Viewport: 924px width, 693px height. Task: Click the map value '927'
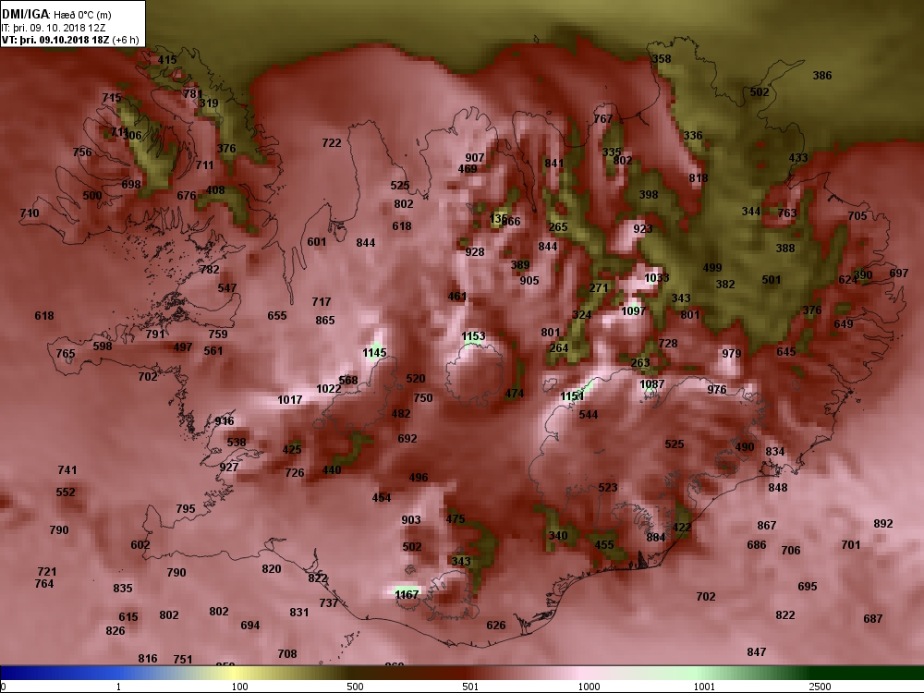tap(228, 468)
